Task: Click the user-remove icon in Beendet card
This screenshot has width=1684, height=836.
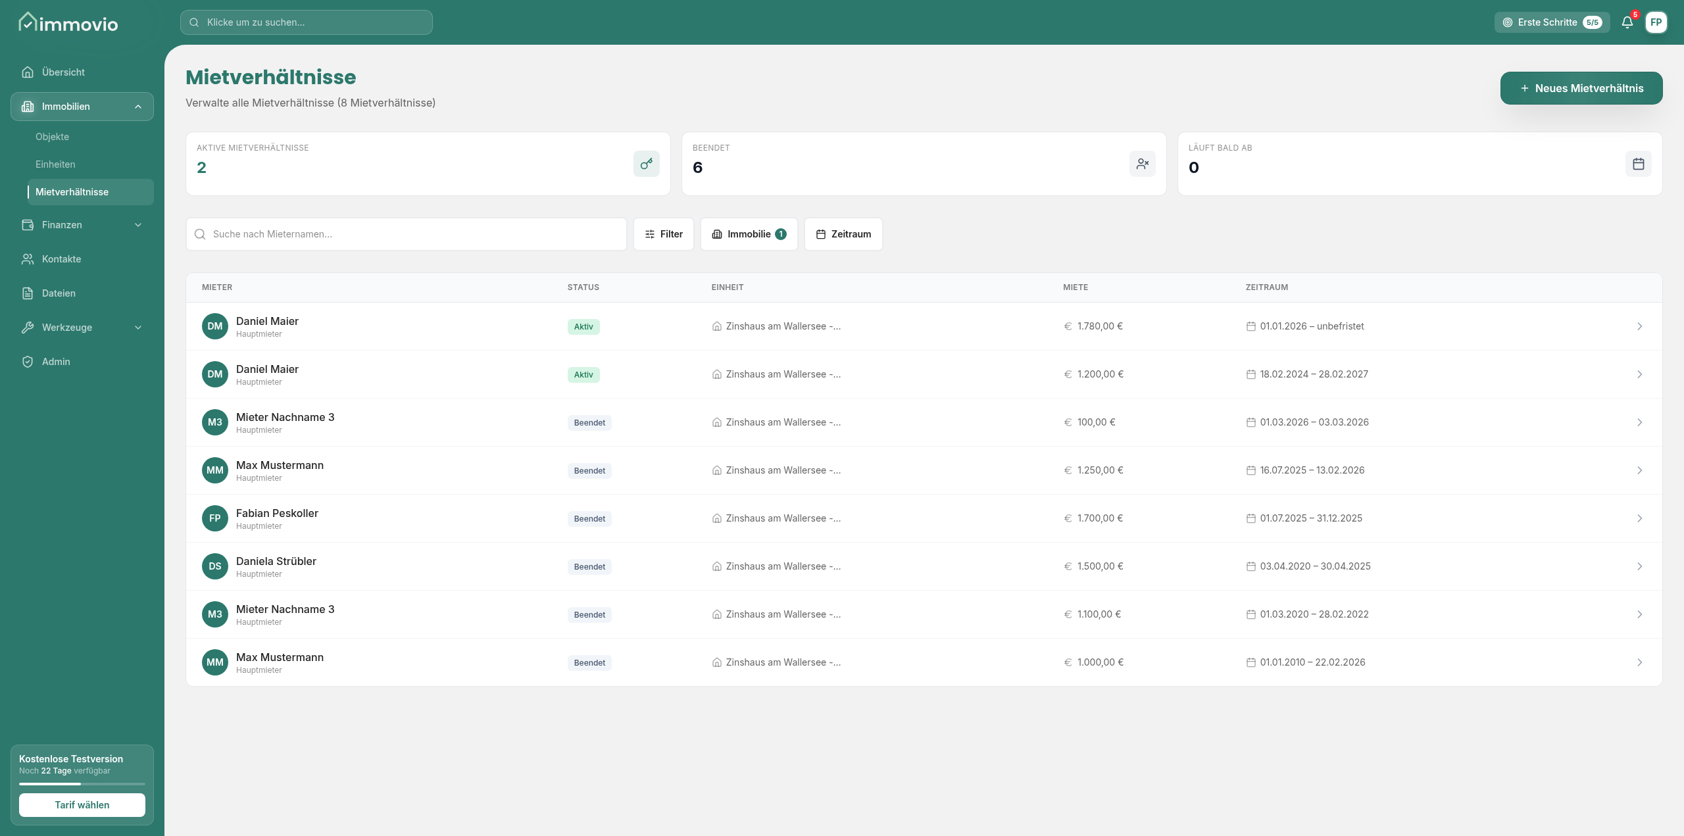Action: point(1142,164)
